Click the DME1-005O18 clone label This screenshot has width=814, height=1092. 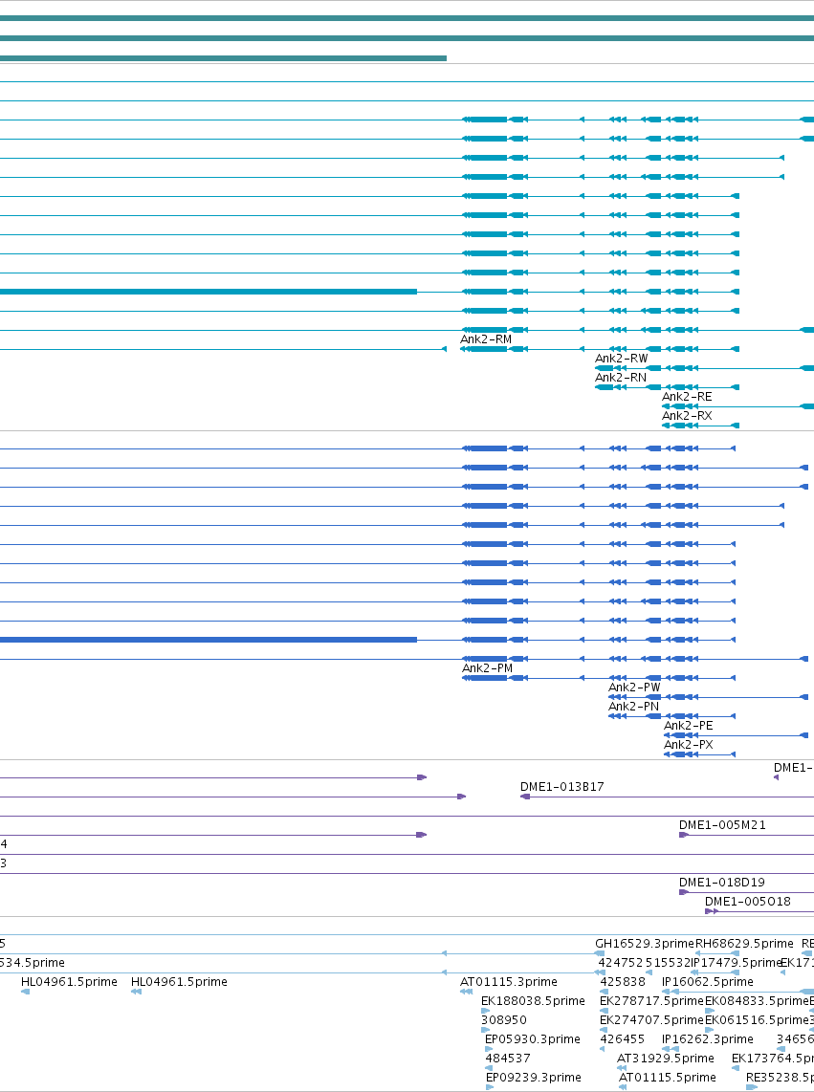click(x=747, y=901)
